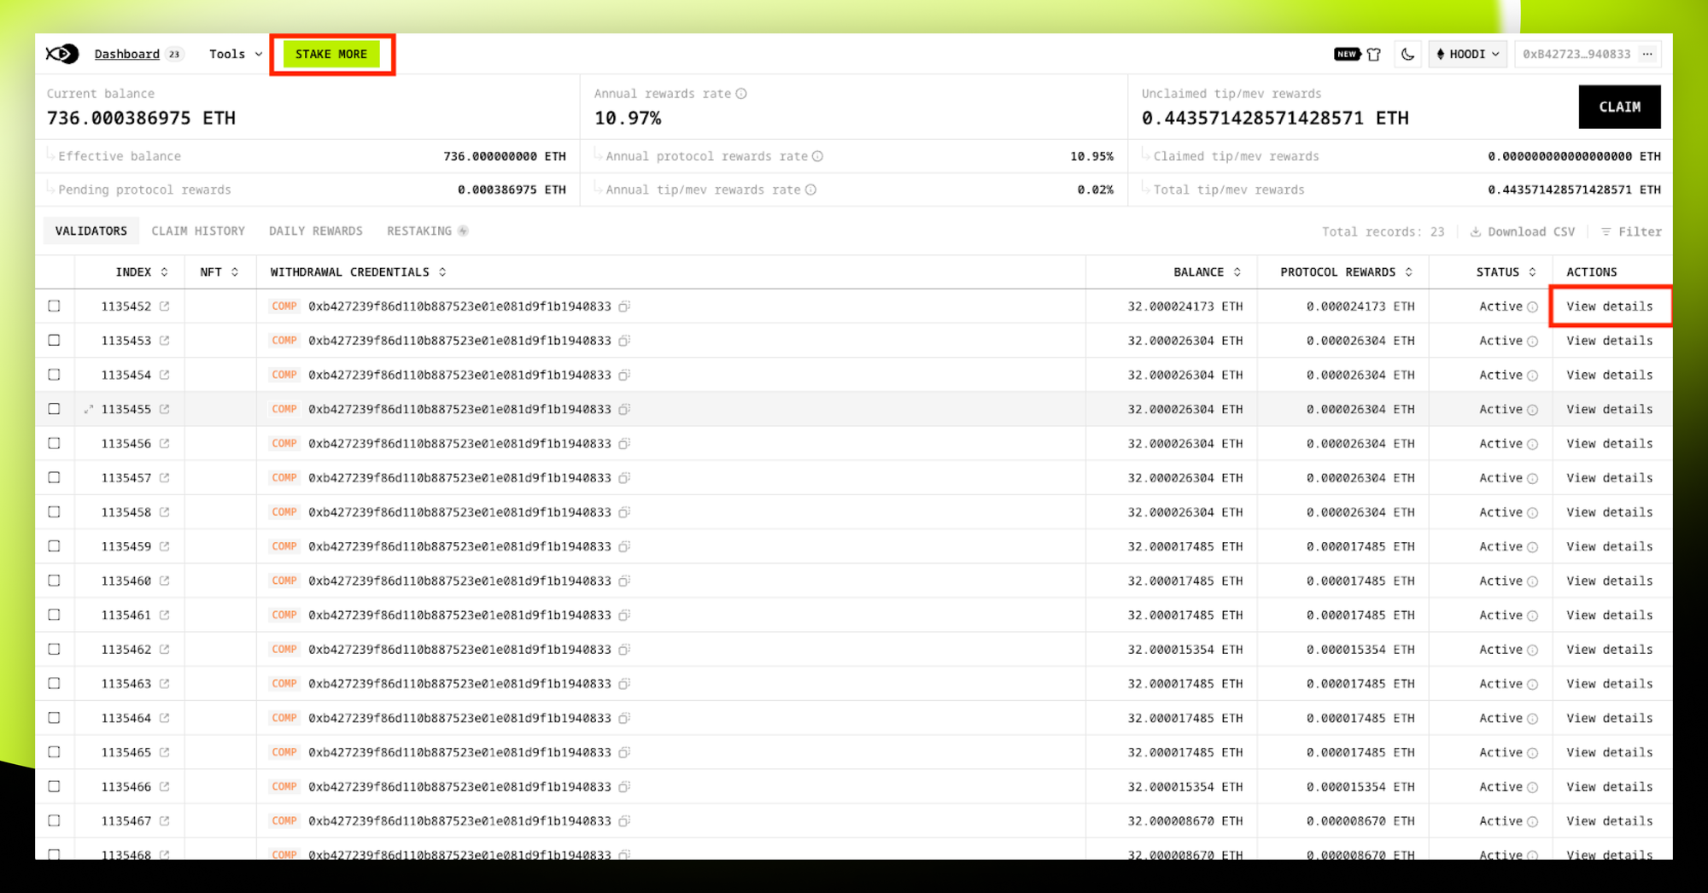1708x893 pixels.
Task: Open the DAILY REWARDS tab
Action: 316,231
